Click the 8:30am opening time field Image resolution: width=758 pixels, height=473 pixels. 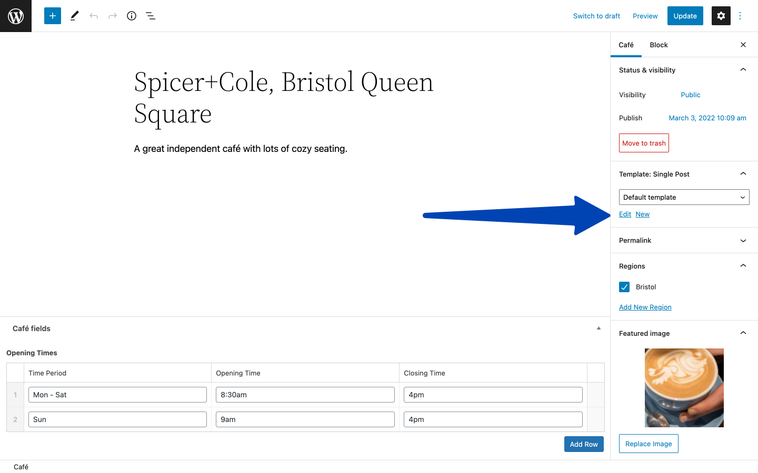[x=305, y=395]
